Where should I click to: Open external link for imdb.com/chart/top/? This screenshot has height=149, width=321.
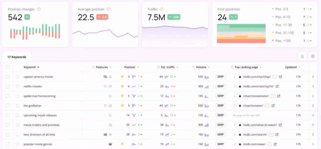coord(281,77)
